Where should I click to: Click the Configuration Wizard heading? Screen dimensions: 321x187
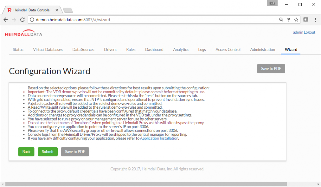point(50,71)
